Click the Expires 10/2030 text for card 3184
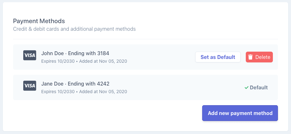 pos(58,61)
